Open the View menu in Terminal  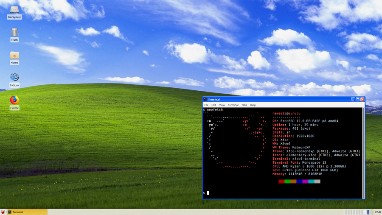point(222,105)
